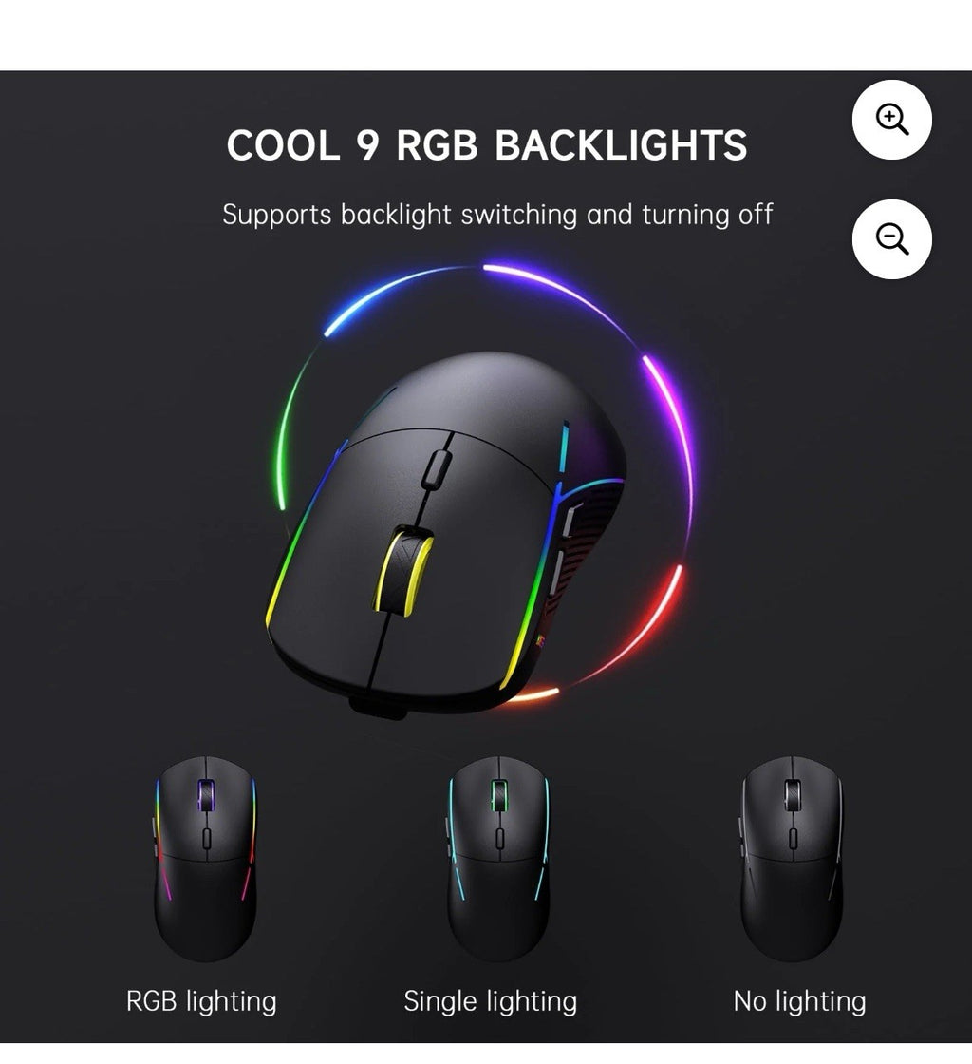The width and height of the screenshot is (972, 1064).
Task: Click the No lighting label
Action: coord(800,1001)
